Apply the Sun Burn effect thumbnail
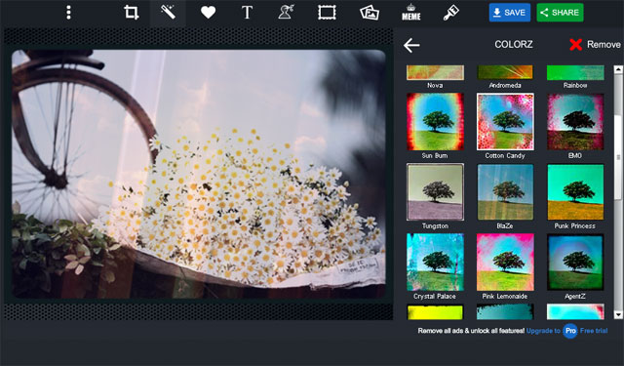Image resolution: width=624 pixels, height=366 pixels. pyautogui.click(x=435, y=121)
